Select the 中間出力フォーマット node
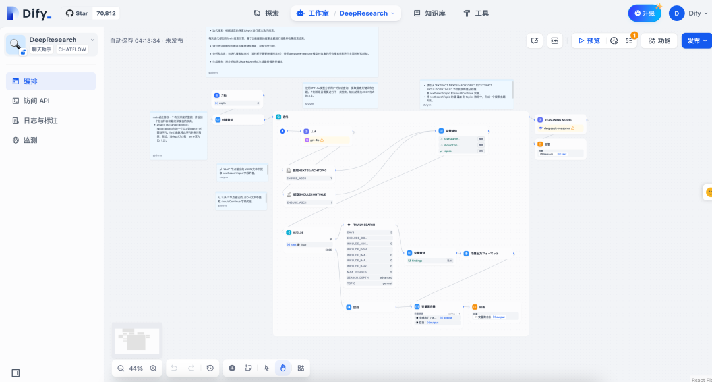 pyautogui.click(x=488, y=253)
